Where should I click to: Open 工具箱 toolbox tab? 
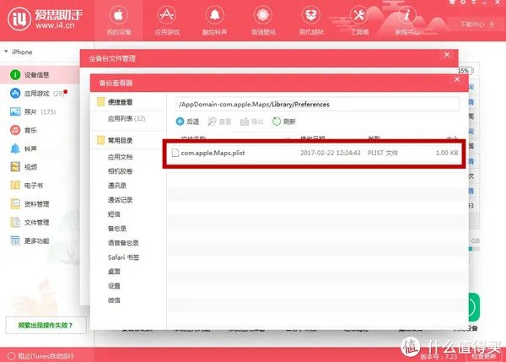359,20
